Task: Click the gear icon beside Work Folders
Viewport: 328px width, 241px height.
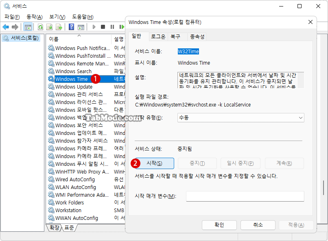Action: pyautogui.click(x=51, y=202)
